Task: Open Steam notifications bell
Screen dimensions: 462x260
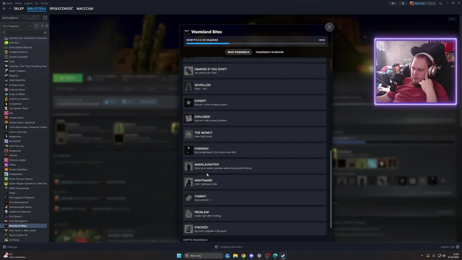Action: click(x=403, y=3)
